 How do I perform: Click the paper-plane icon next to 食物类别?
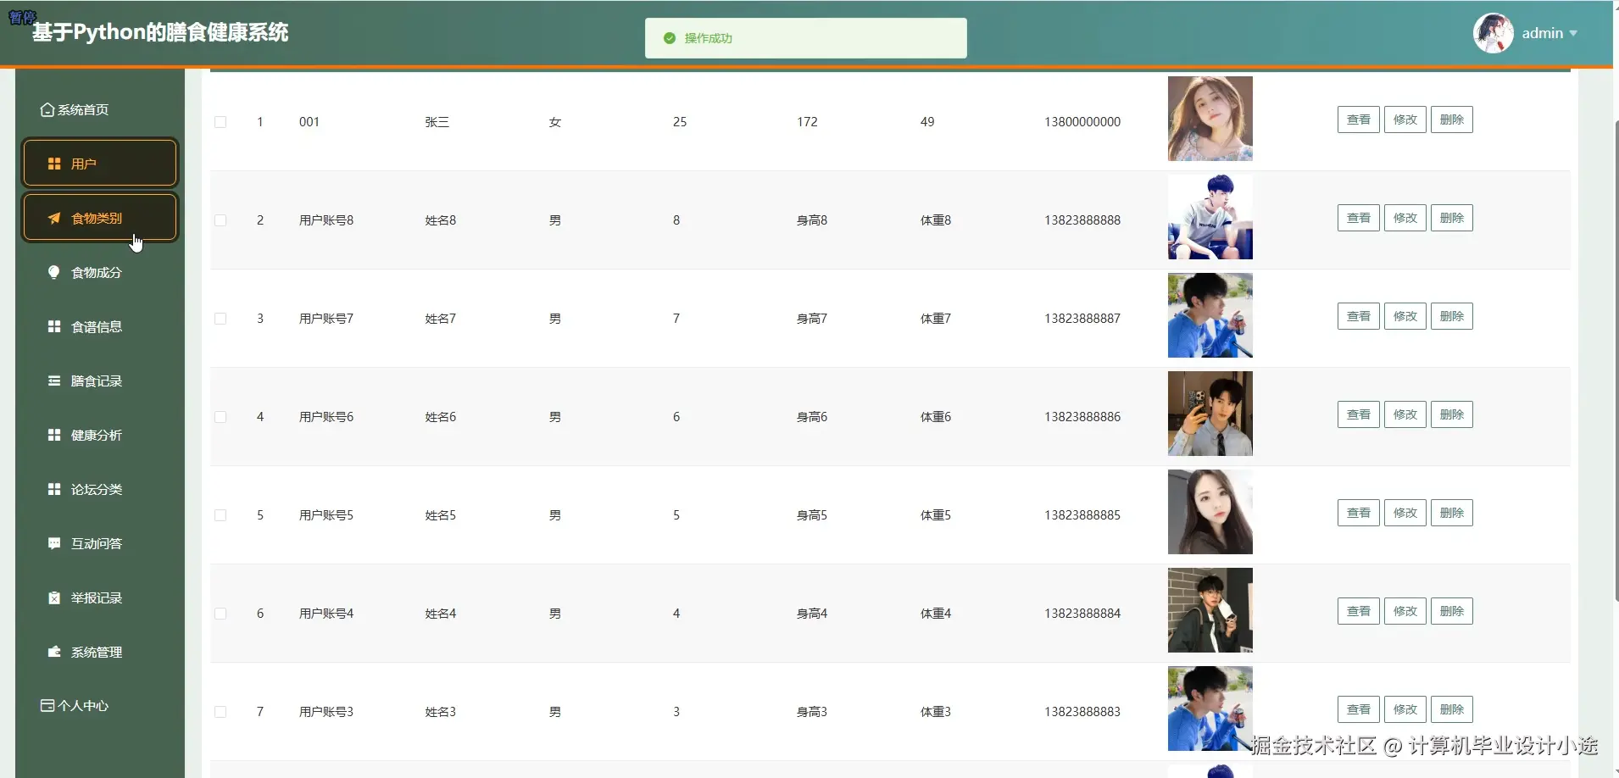coord(54,218)
